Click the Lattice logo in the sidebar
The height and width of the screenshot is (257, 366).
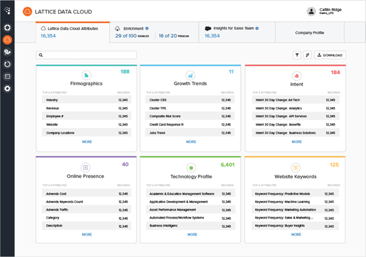(x=7, y=11)
